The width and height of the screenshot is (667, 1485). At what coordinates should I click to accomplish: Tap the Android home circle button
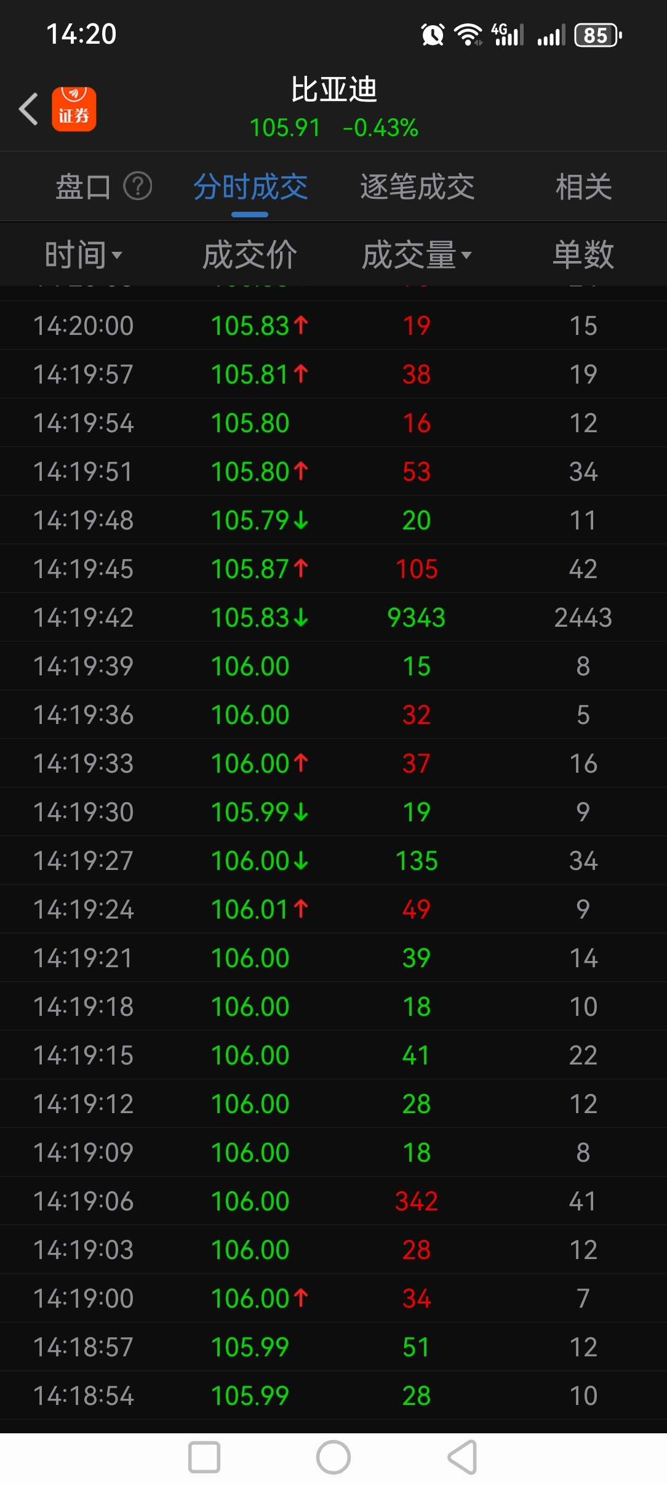pos(333,1457)
